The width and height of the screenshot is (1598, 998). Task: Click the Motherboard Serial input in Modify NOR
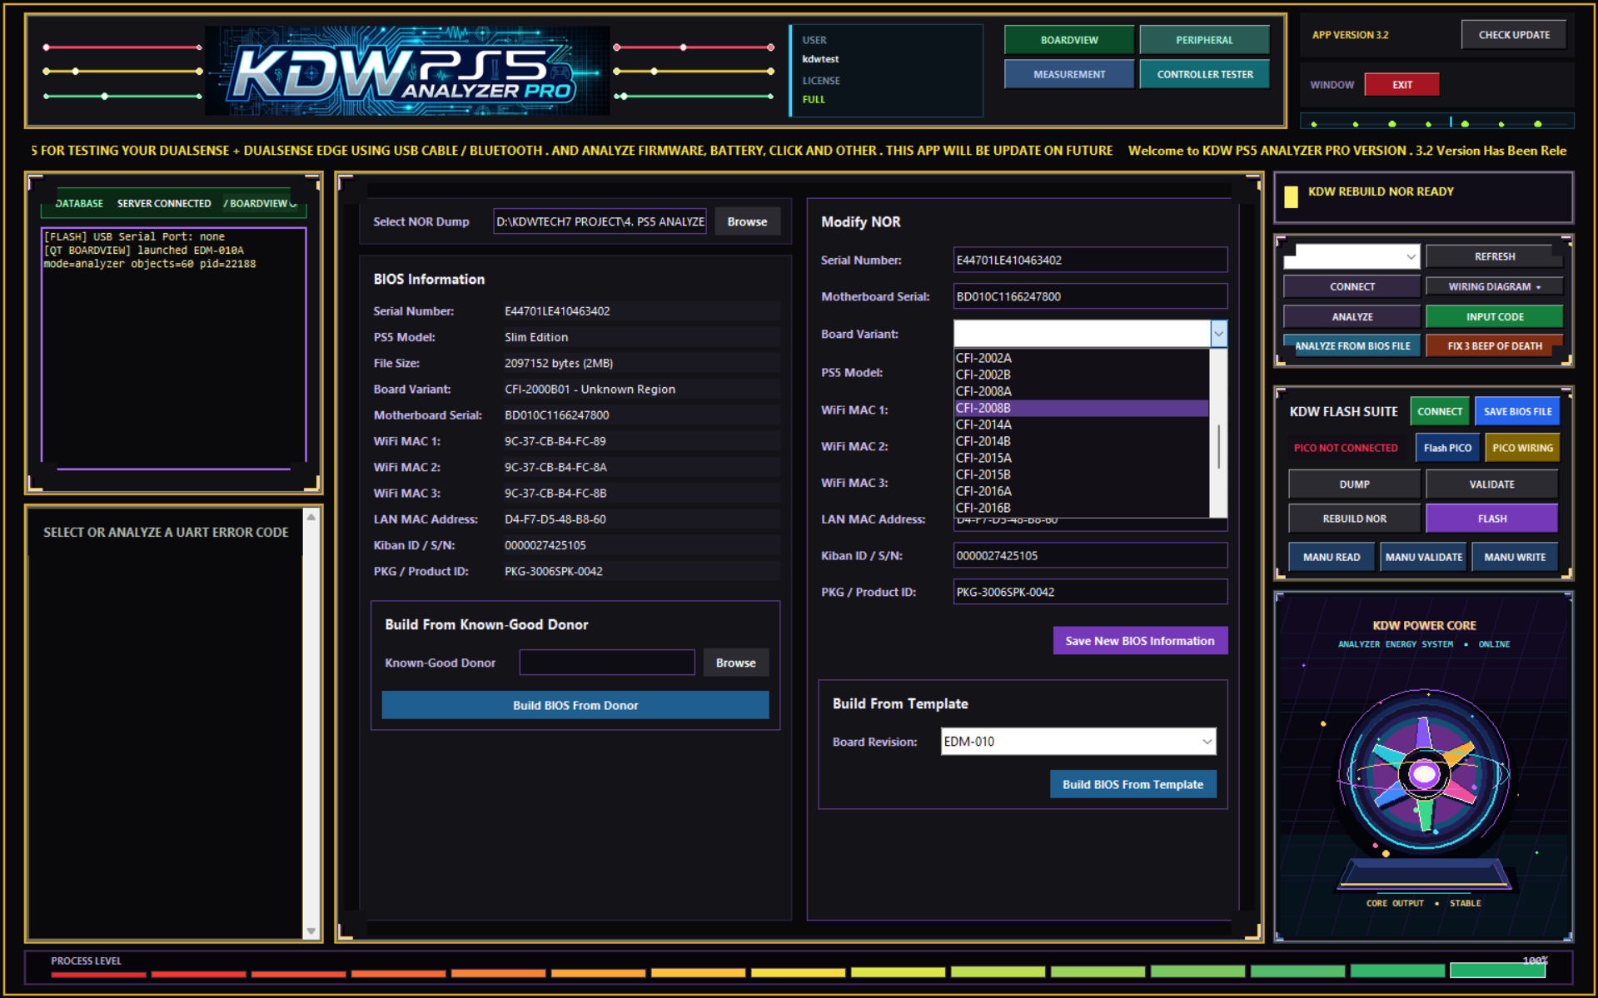(x=1090, y=296)
